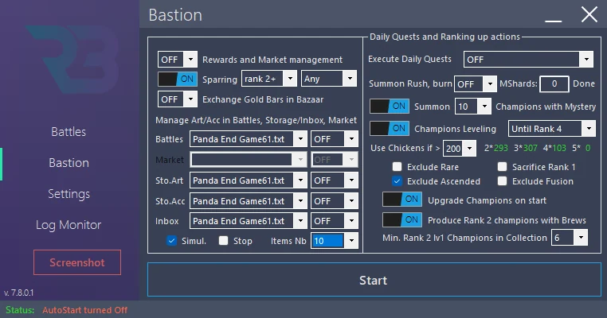Viewport: 607px width, 318px height.
Task: Open the Sparring Any dropdown
Action: 329,79
